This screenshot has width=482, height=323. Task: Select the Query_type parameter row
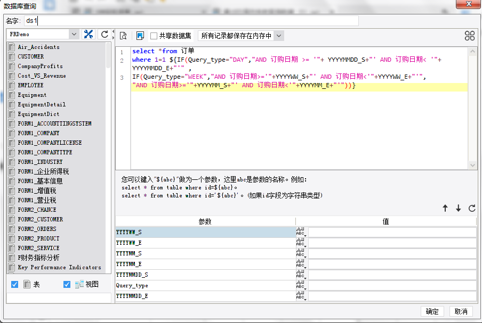pos(205,285)
